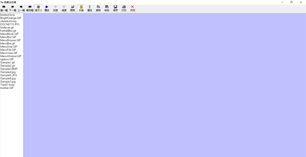306x157 pixels.
Task: Slow down playback (减速)
Action: (64, 8)
